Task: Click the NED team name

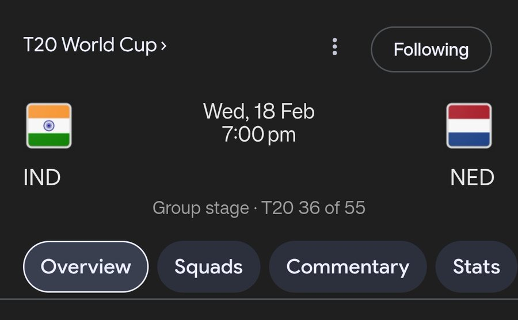Action: pyautogui.click(x=472, y=178)
